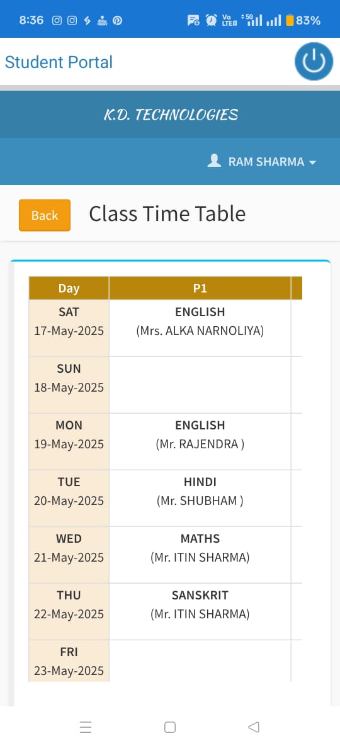Select the SAT 17-May-2025 day cell
340x748 pixels.
69,328
